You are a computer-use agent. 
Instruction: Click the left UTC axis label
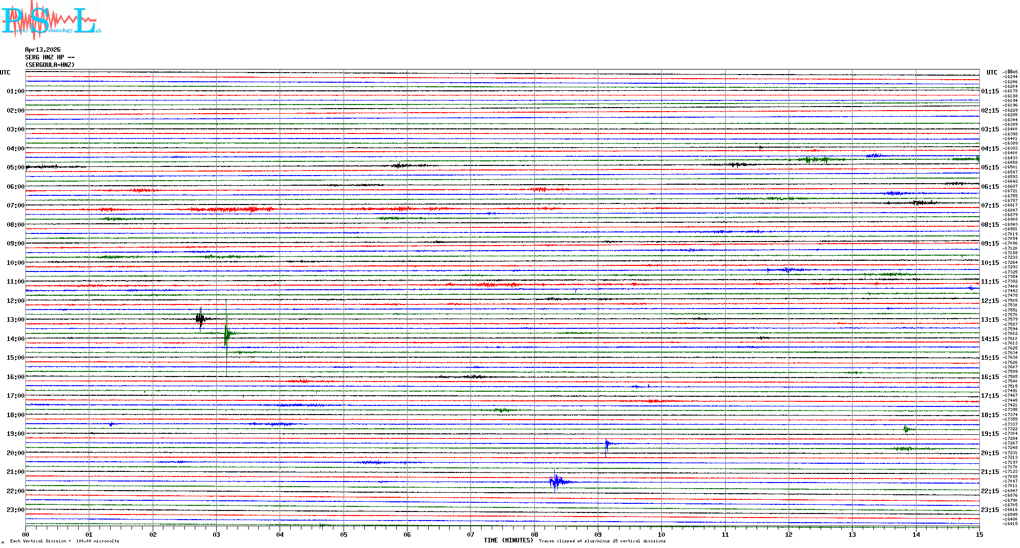[x=5, y=73]
